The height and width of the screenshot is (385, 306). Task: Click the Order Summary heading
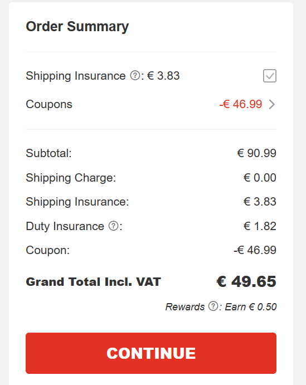point(77,27)
